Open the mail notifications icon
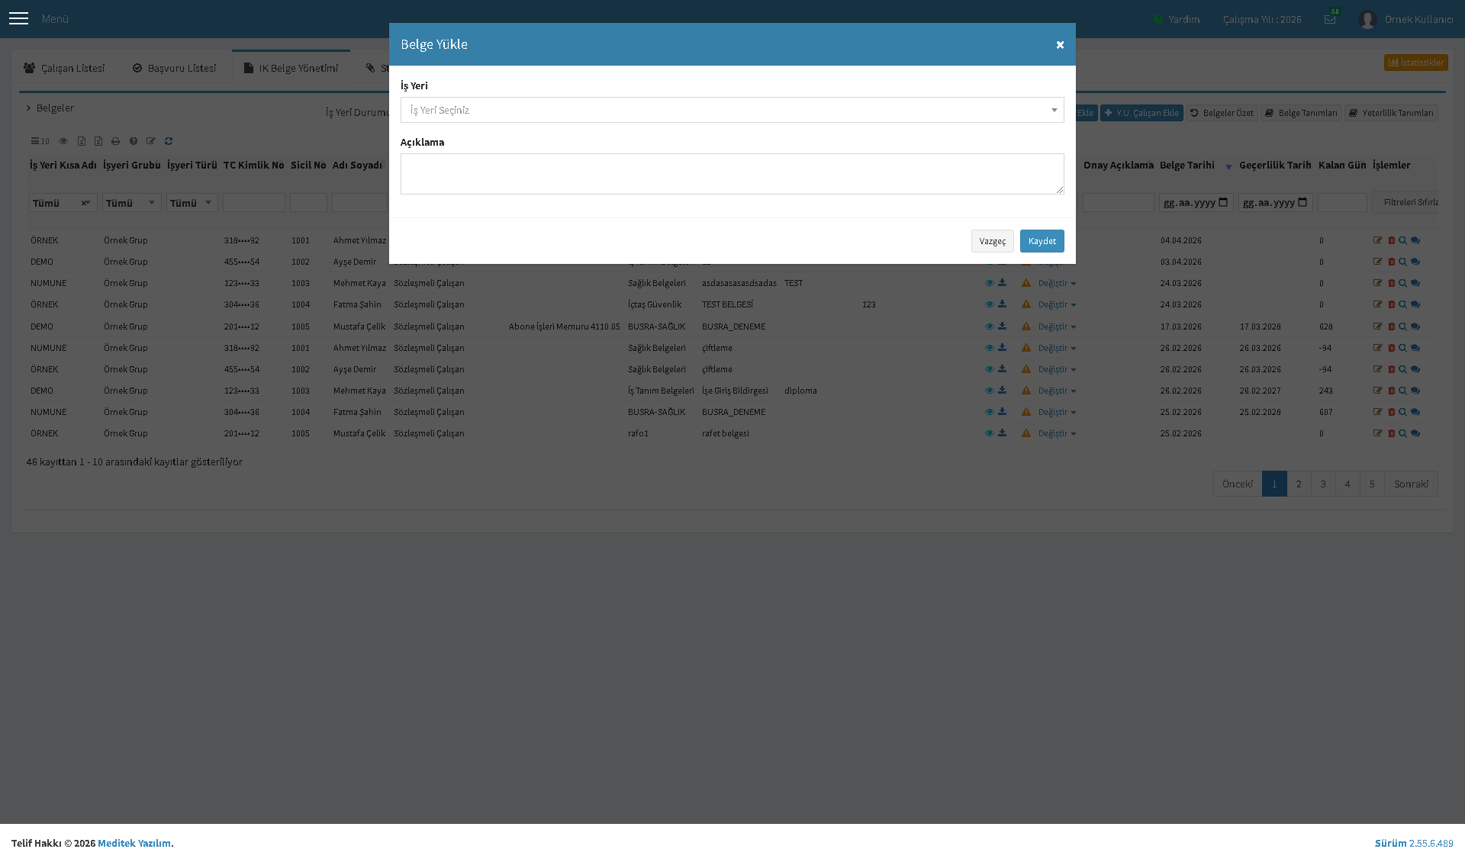 point(1330,19)
